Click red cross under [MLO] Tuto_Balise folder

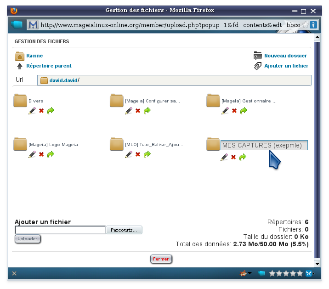pyautogui.click(x=138, y=154)
